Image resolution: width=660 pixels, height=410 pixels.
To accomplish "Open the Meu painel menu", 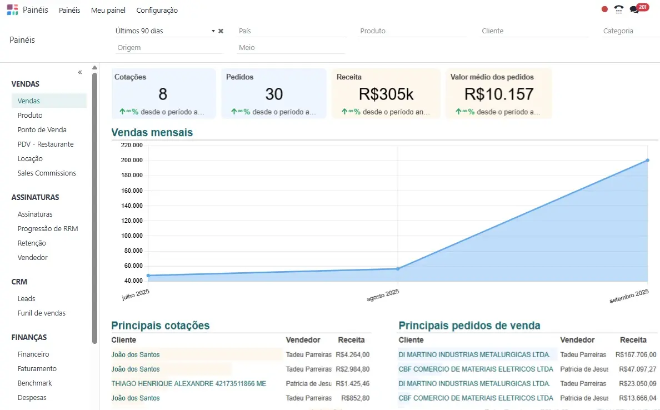I will coord(108,10).
